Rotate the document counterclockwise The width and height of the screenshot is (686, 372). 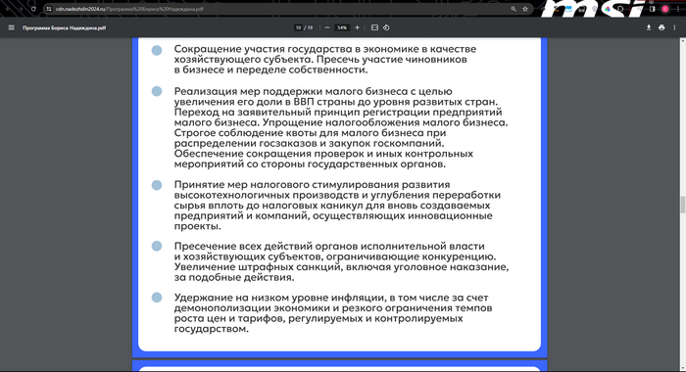point(386,27)
